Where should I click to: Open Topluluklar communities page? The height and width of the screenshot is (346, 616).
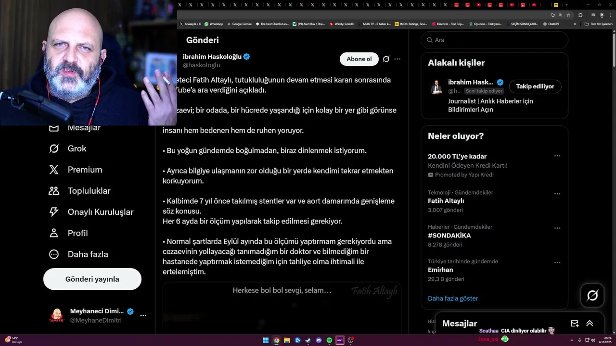click(79, 191)
